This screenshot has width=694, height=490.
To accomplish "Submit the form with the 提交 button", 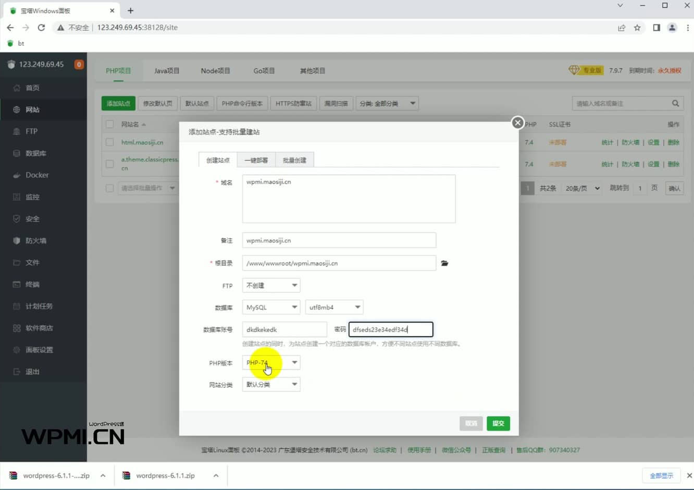I will (498, 423).
